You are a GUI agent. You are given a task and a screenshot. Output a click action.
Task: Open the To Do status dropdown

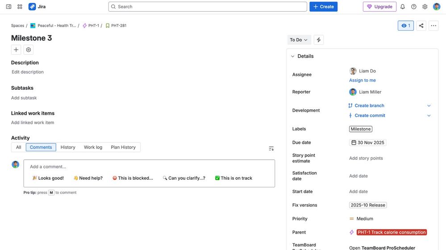(299, 40)
